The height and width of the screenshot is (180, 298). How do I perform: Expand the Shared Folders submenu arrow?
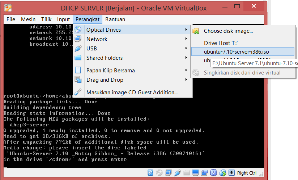(x=186, y=58)
